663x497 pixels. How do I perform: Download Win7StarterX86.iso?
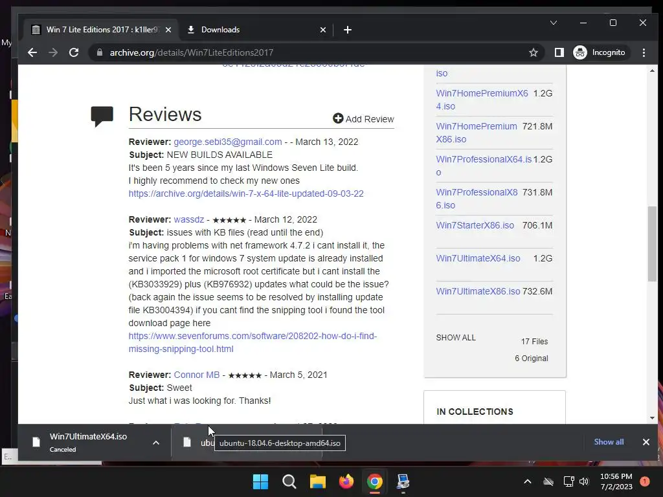click(x=475, y=225)
